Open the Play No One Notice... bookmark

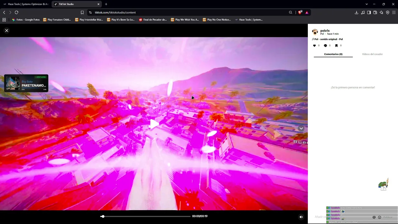pos(217,20)
